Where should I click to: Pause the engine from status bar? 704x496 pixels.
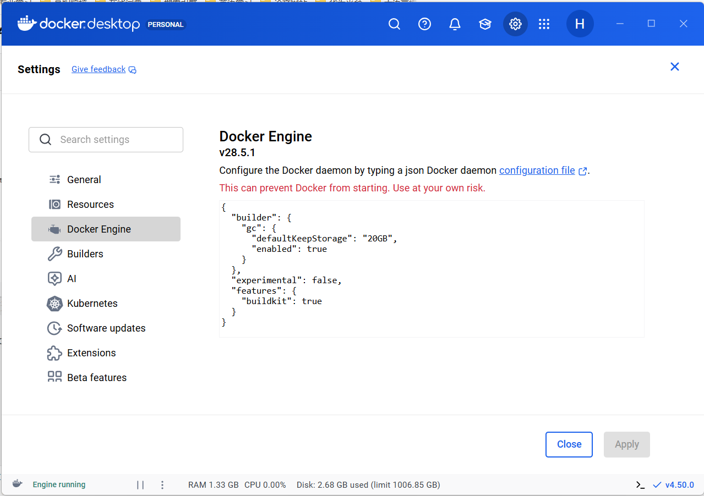(x=140, y=484)
